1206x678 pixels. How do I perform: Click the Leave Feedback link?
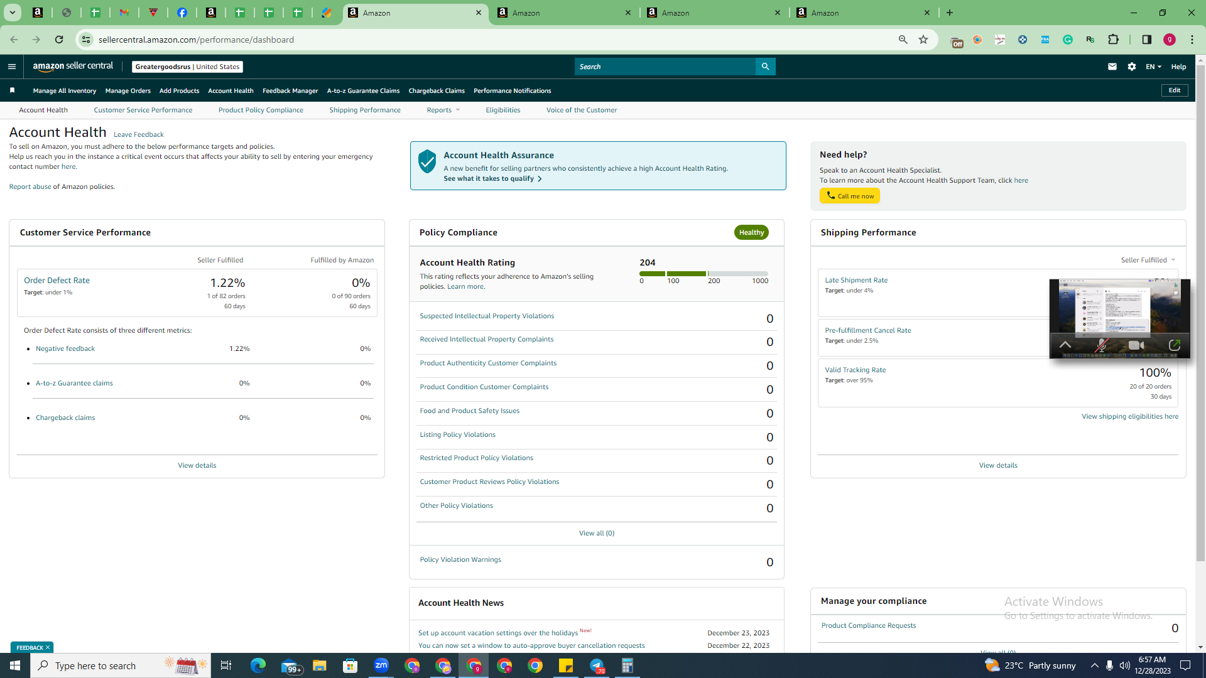(x=139, y=134)
